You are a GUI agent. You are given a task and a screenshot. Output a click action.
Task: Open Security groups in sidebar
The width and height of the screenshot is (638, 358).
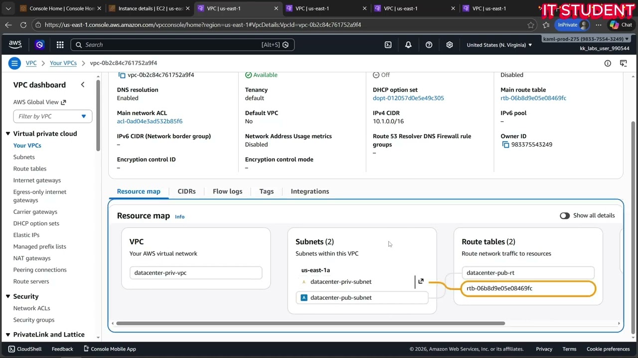[34, 320]
